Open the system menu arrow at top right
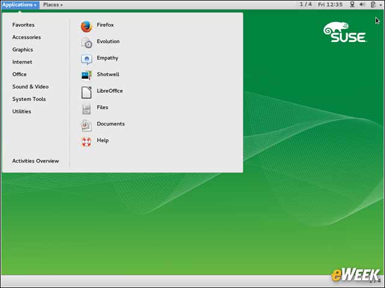Viewport: 385px width, 288px height. pos(381,5)
